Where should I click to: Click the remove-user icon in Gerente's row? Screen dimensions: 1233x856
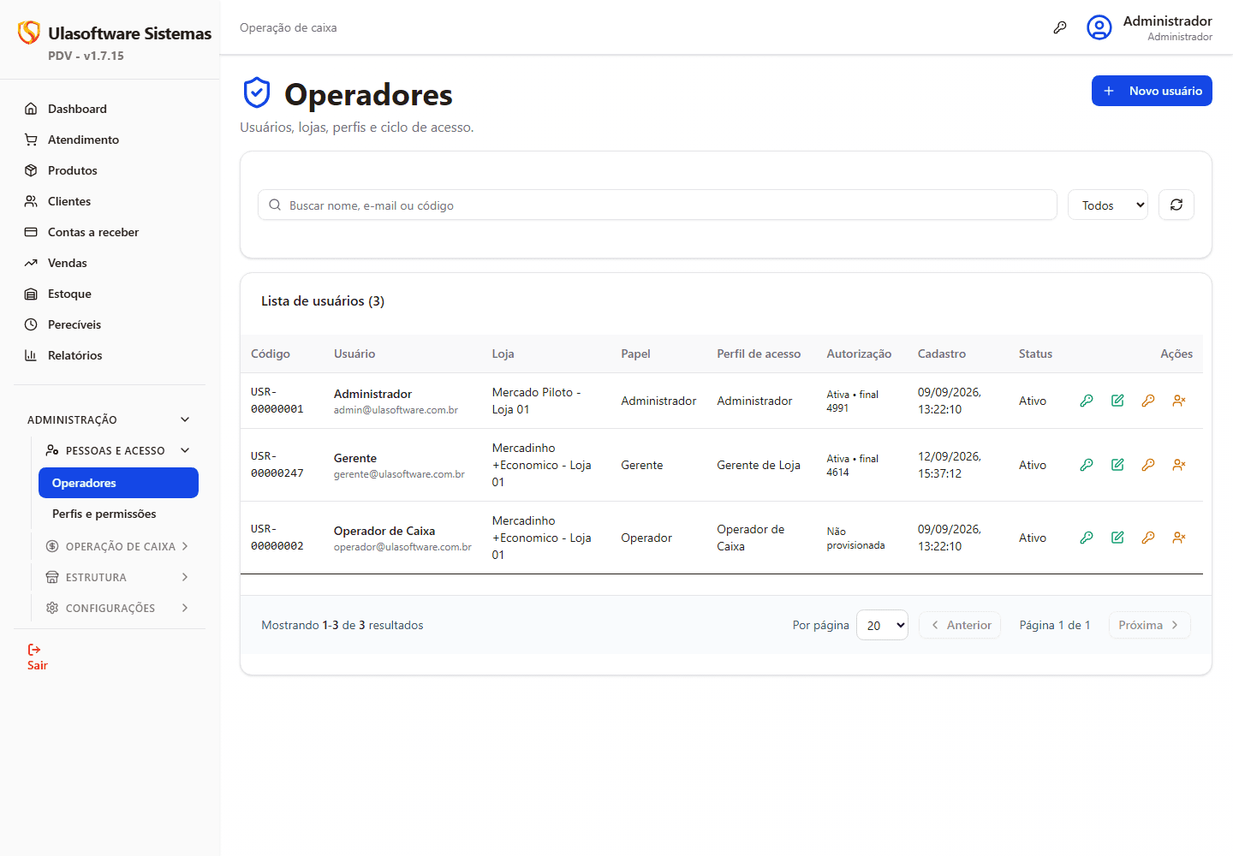click(x=1179, y=465)
